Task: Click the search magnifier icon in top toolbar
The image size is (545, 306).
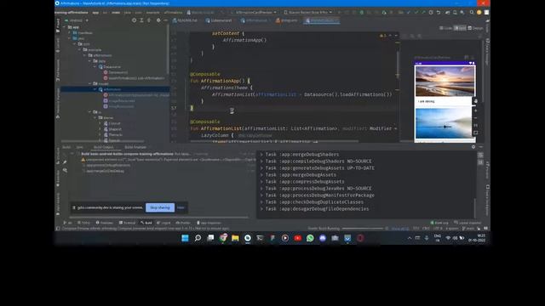Action: 472,12
